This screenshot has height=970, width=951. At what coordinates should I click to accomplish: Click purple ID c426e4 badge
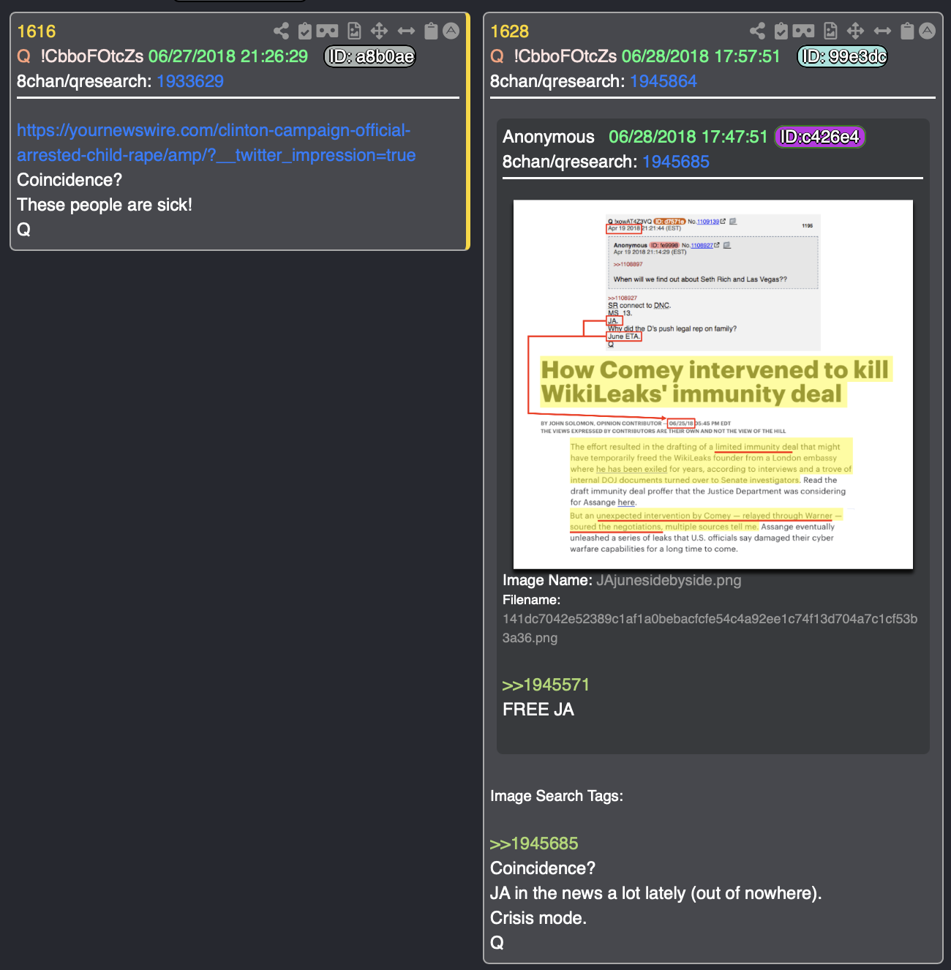coord(819,137)
